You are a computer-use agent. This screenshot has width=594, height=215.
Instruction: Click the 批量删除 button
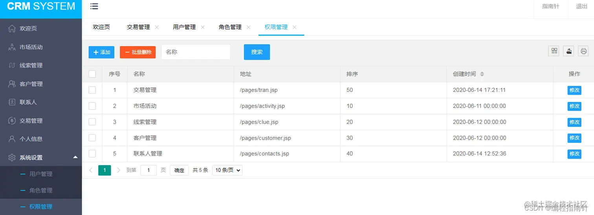pyautogui.click(x=138, y=52)
